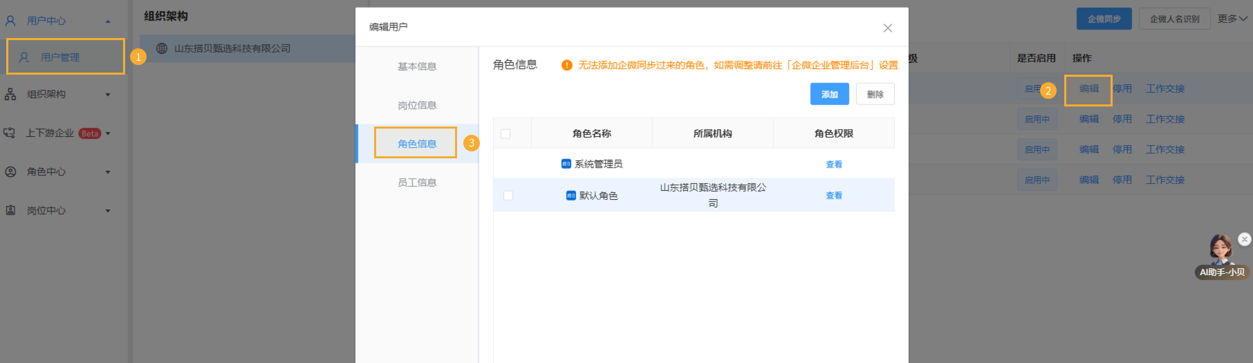The width and height of the screenshot is (1253, 363).
Task: Click the 企微人名识别 button
Action: click(x=1175, y=19)
